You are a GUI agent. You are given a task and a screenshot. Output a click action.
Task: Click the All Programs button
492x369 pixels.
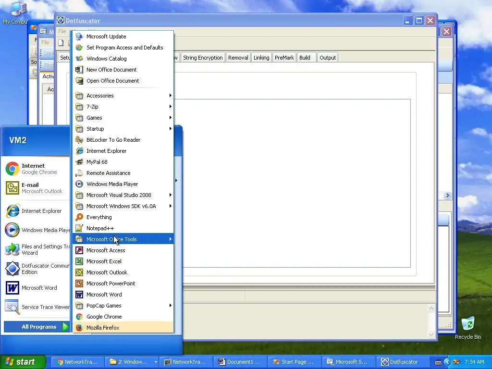pos(37,327)
